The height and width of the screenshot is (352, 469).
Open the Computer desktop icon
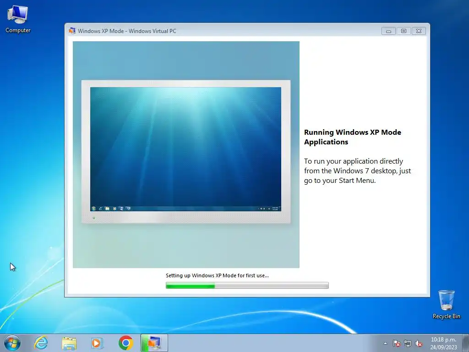[18, 19]
